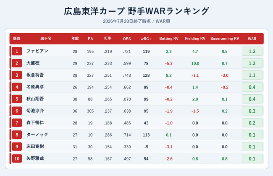
Task: Click the 選手名 column header
Action: 46,39
